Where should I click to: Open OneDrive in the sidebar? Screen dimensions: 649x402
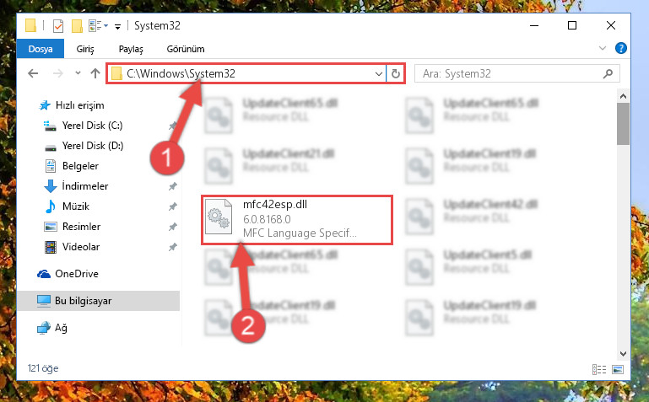click(x=77, y=274)
